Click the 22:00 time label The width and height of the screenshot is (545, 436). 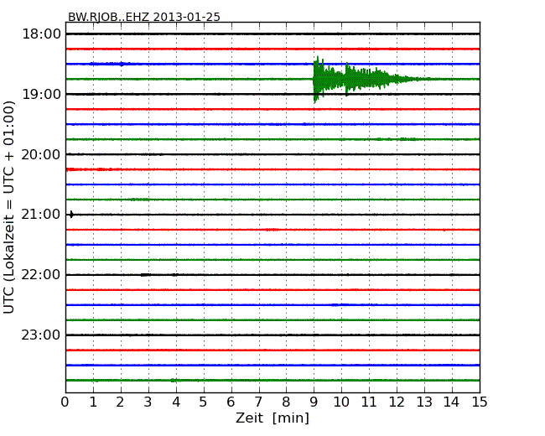point(41,275)
